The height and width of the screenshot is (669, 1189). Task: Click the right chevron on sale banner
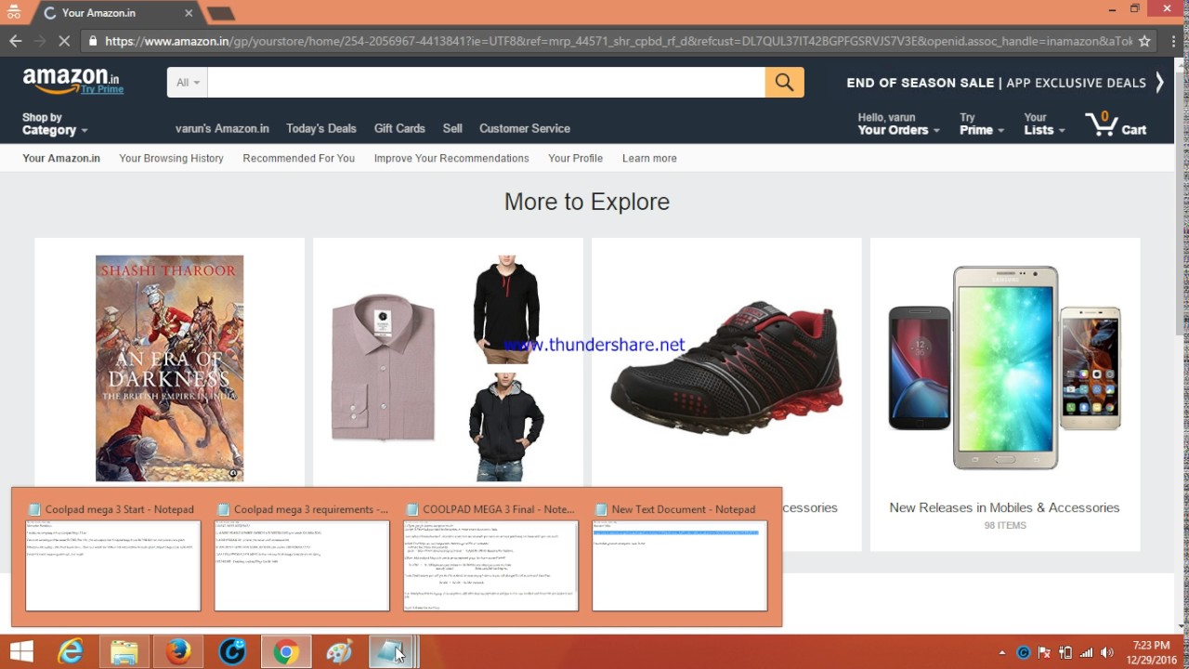[1159, 82]
